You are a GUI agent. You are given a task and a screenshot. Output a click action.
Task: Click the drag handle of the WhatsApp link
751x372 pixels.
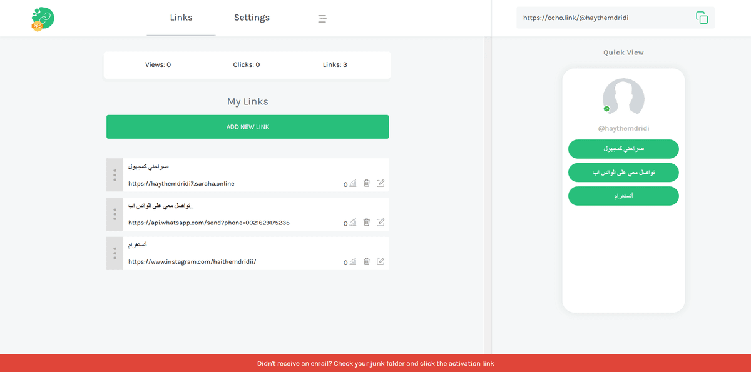[x=115, y=214]
